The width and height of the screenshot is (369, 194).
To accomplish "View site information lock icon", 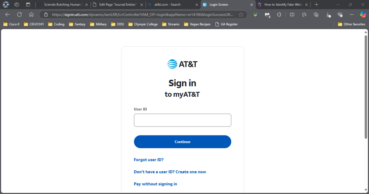I will coord(46,14).
